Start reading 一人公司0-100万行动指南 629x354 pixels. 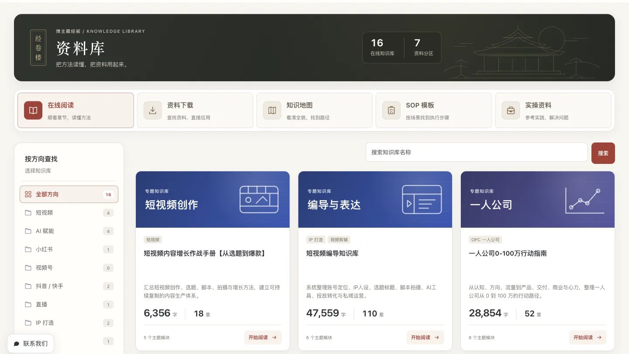click(588, 337)
